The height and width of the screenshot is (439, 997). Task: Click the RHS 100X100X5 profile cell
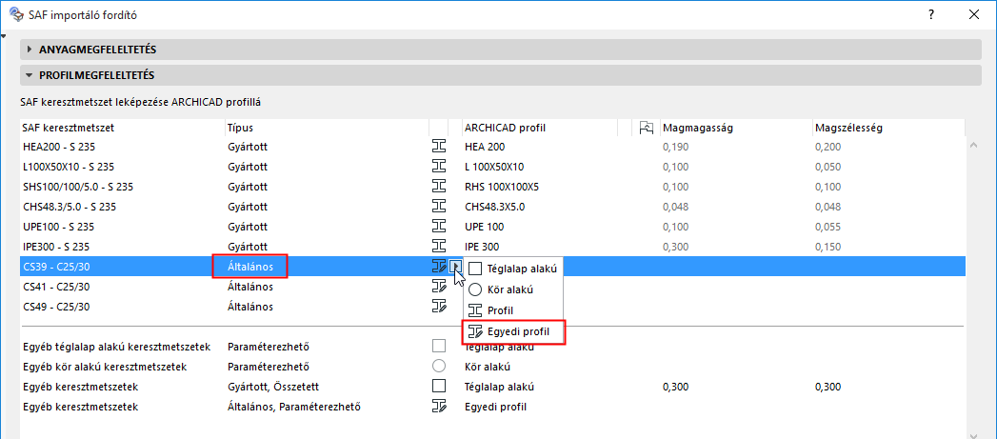coord(503,187)
